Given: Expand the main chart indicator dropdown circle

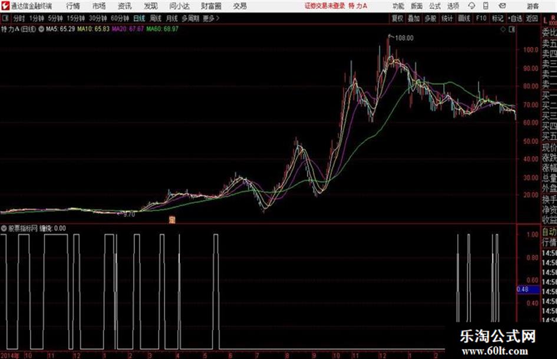Looking at the screenshot, I should tap(41, 29).
